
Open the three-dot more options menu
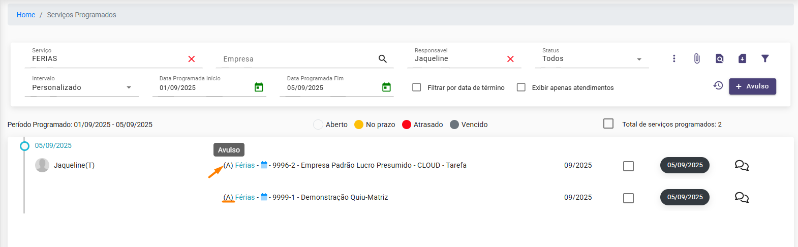coord(674,58)
